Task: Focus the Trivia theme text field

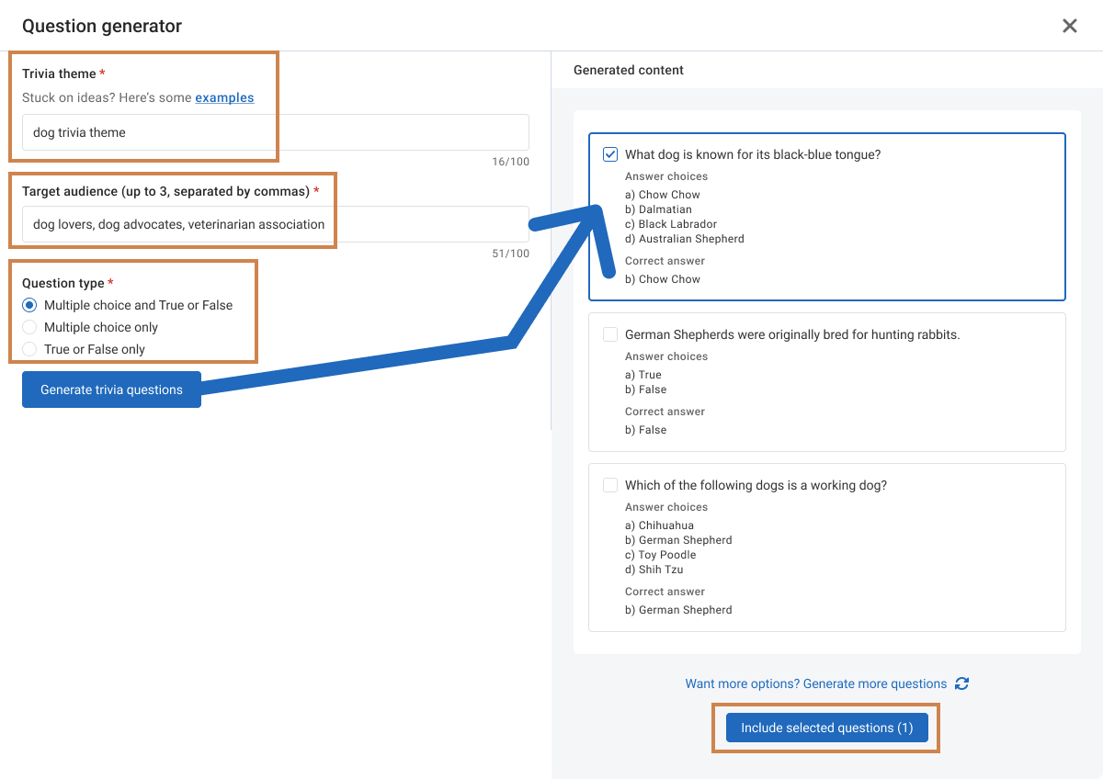Action: click(x=276, y=132)
